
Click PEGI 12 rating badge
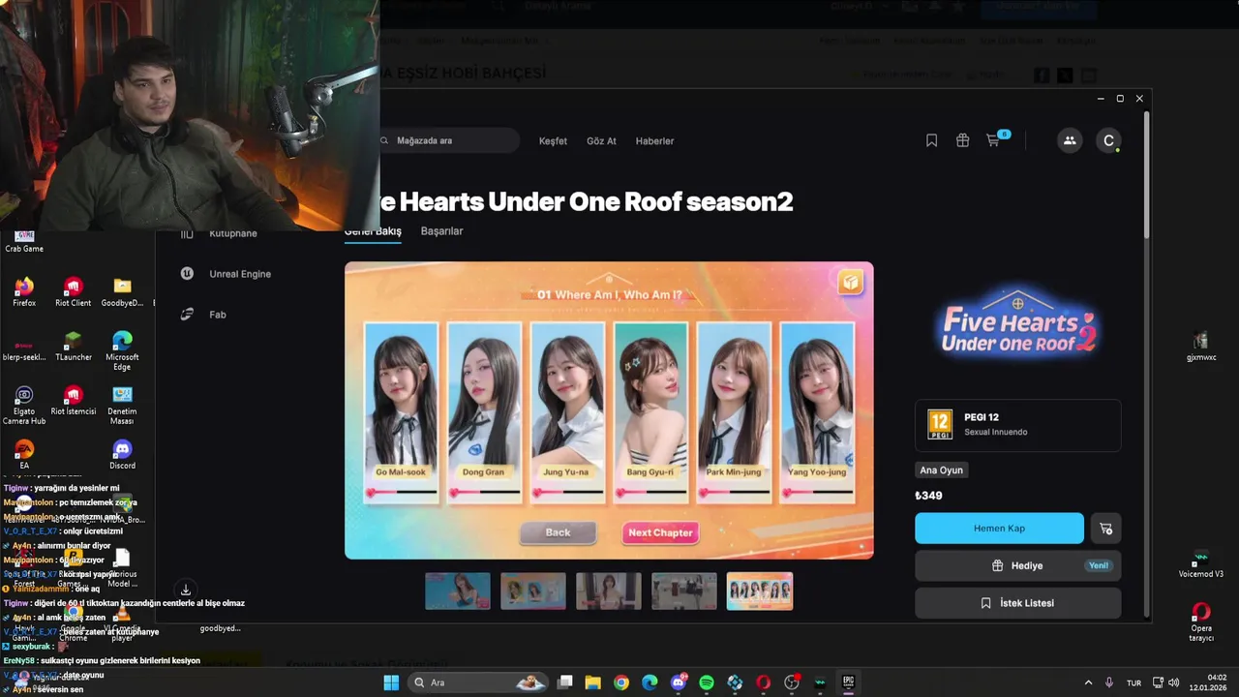point(940,424)
